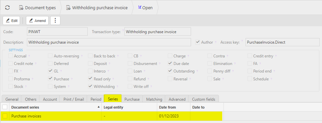Click the refresh icon in breadcrumb bar

point(8,8)
